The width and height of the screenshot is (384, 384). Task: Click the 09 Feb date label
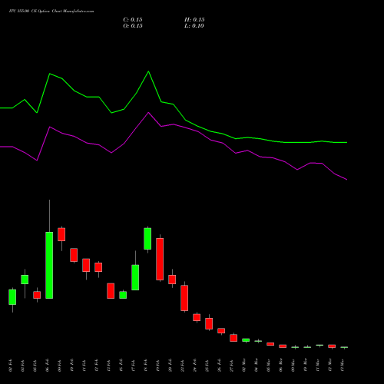(60, 366)
